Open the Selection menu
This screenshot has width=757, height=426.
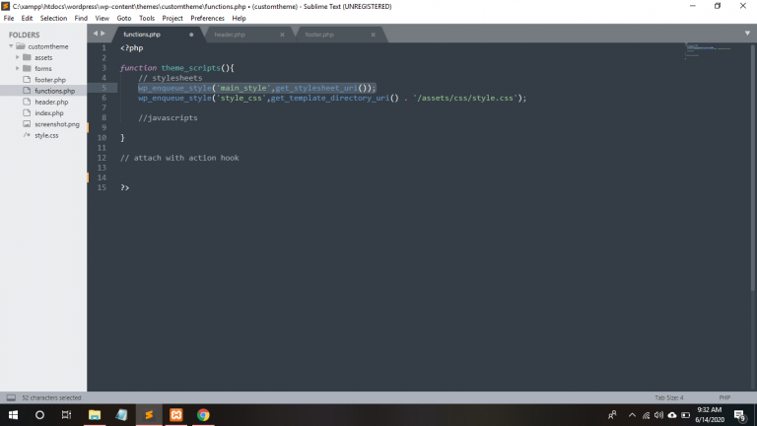tap(53, 19)
